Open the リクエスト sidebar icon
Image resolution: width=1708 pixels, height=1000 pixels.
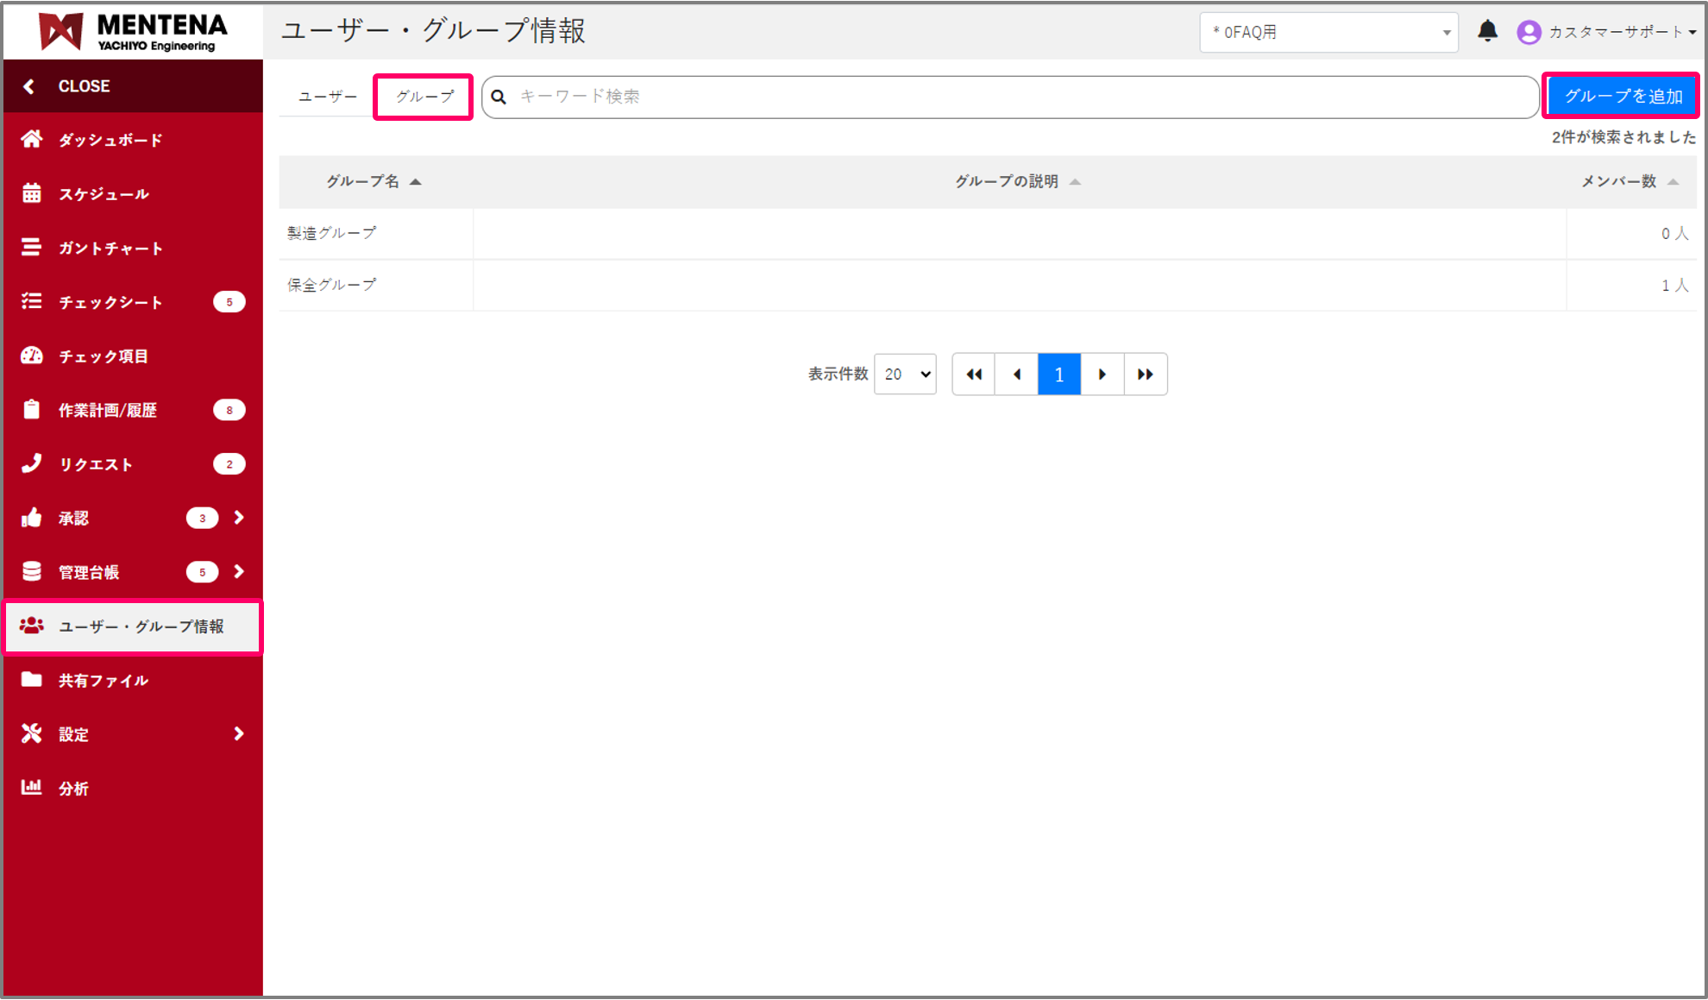tap(32, 463)
